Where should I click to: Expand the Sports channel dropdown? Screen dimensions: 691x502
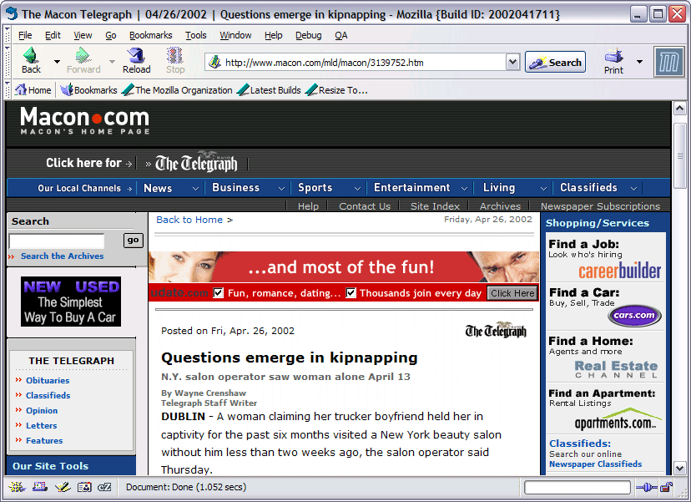coord(357,189)
